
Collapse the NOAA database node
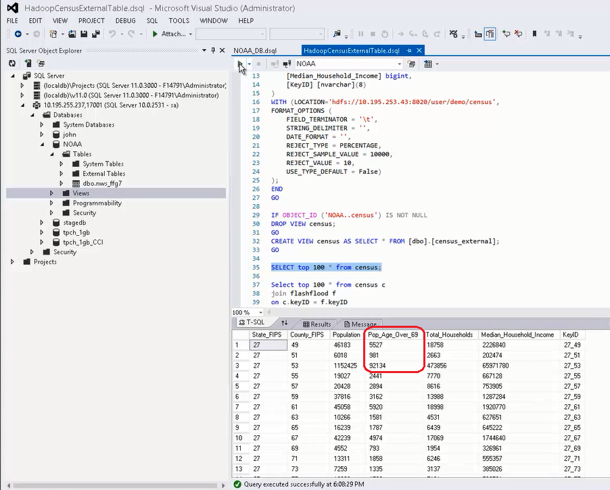42,144
